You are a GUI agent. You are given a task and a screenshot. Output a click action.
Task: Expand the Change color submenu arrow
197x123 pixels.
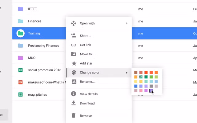coord(126,73)
